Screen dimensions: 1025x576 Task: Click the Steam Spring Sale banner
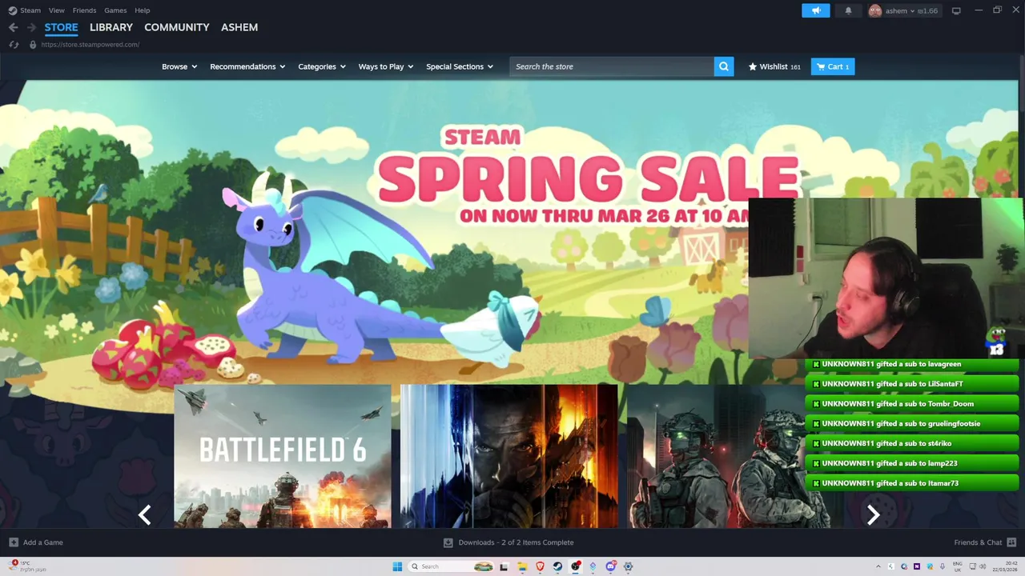click(x=508, y=232)
